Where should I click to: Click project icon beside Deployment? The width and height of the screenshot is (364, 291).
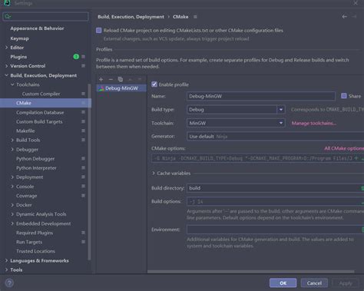tap(84, 177)
